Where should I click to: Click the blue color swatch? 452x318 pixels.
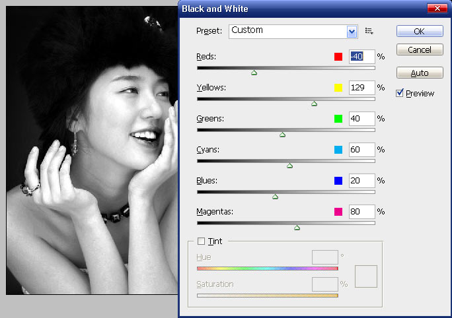[x=338, y=181]
